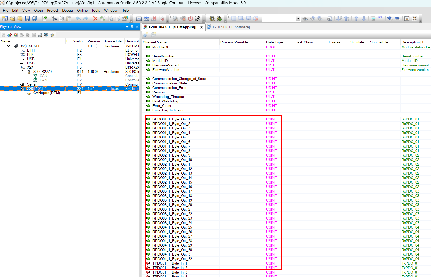
Task: Select the ETH interface in the tree
Action: click(31, 50)
